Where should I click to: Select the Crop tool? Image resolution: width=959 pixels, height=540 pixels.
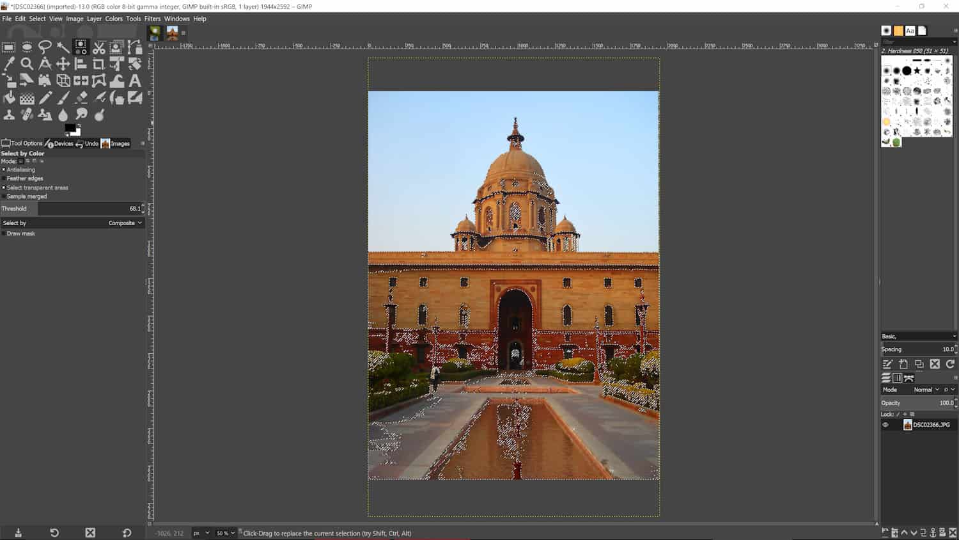pyautogui.click(x=98, y=63)
